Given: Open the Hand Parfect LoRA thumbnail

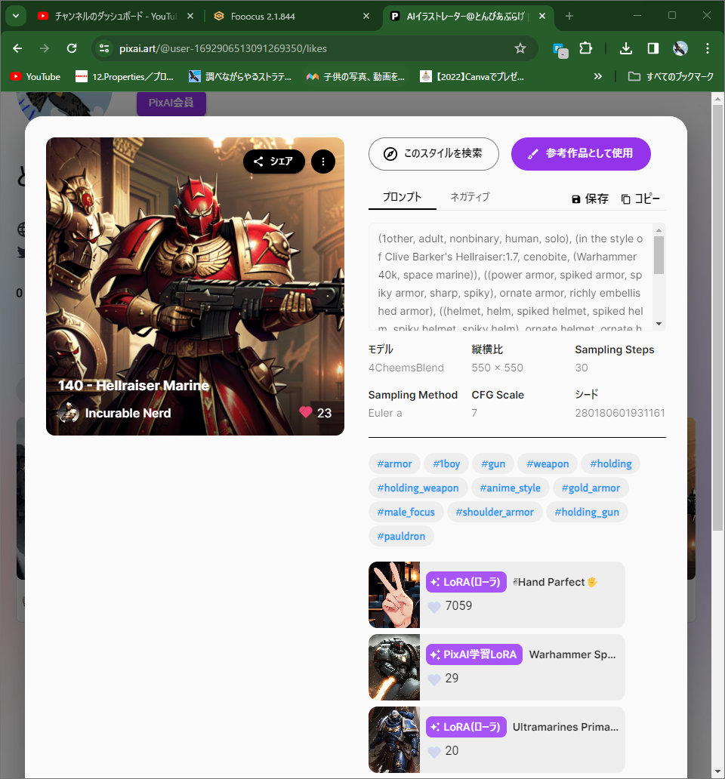Looking at the screenshot, I should (x=394, y=595).
